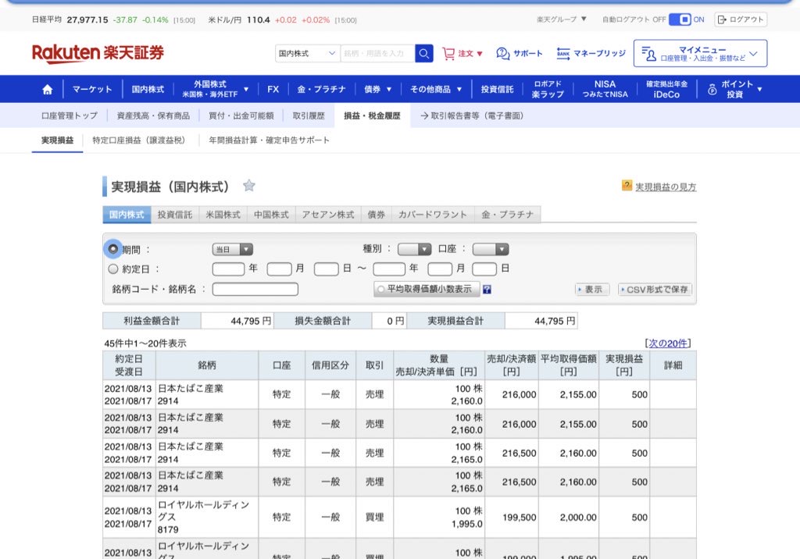The image size is (800, 559).
Task: Open the 投資信託 tab
Action: tap(174, 215)
